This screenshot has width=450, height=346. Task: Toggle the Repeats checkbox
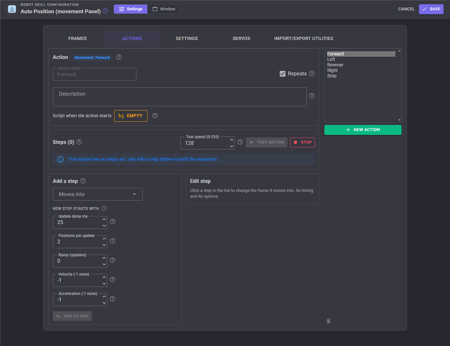coord(283,74)
